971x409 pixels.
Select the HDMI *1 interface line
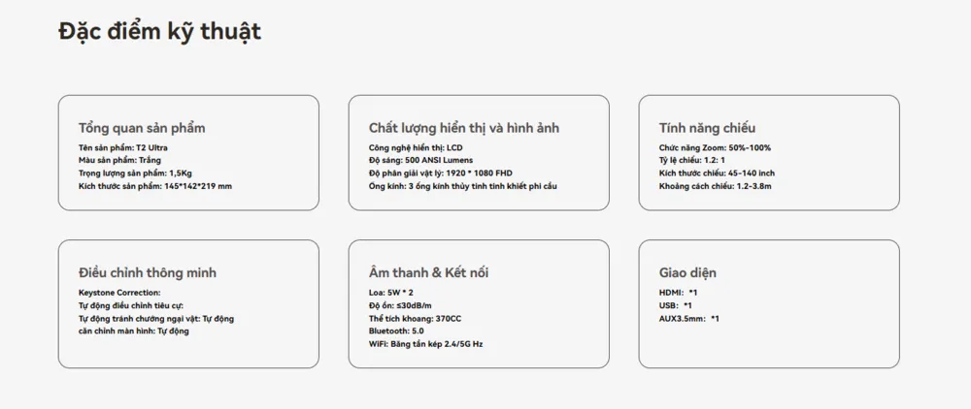click(678, 293)
